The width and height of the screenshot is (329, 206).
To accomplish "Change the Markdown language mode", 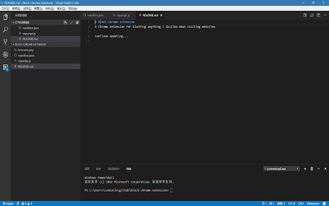I will (x=313, y=203).
